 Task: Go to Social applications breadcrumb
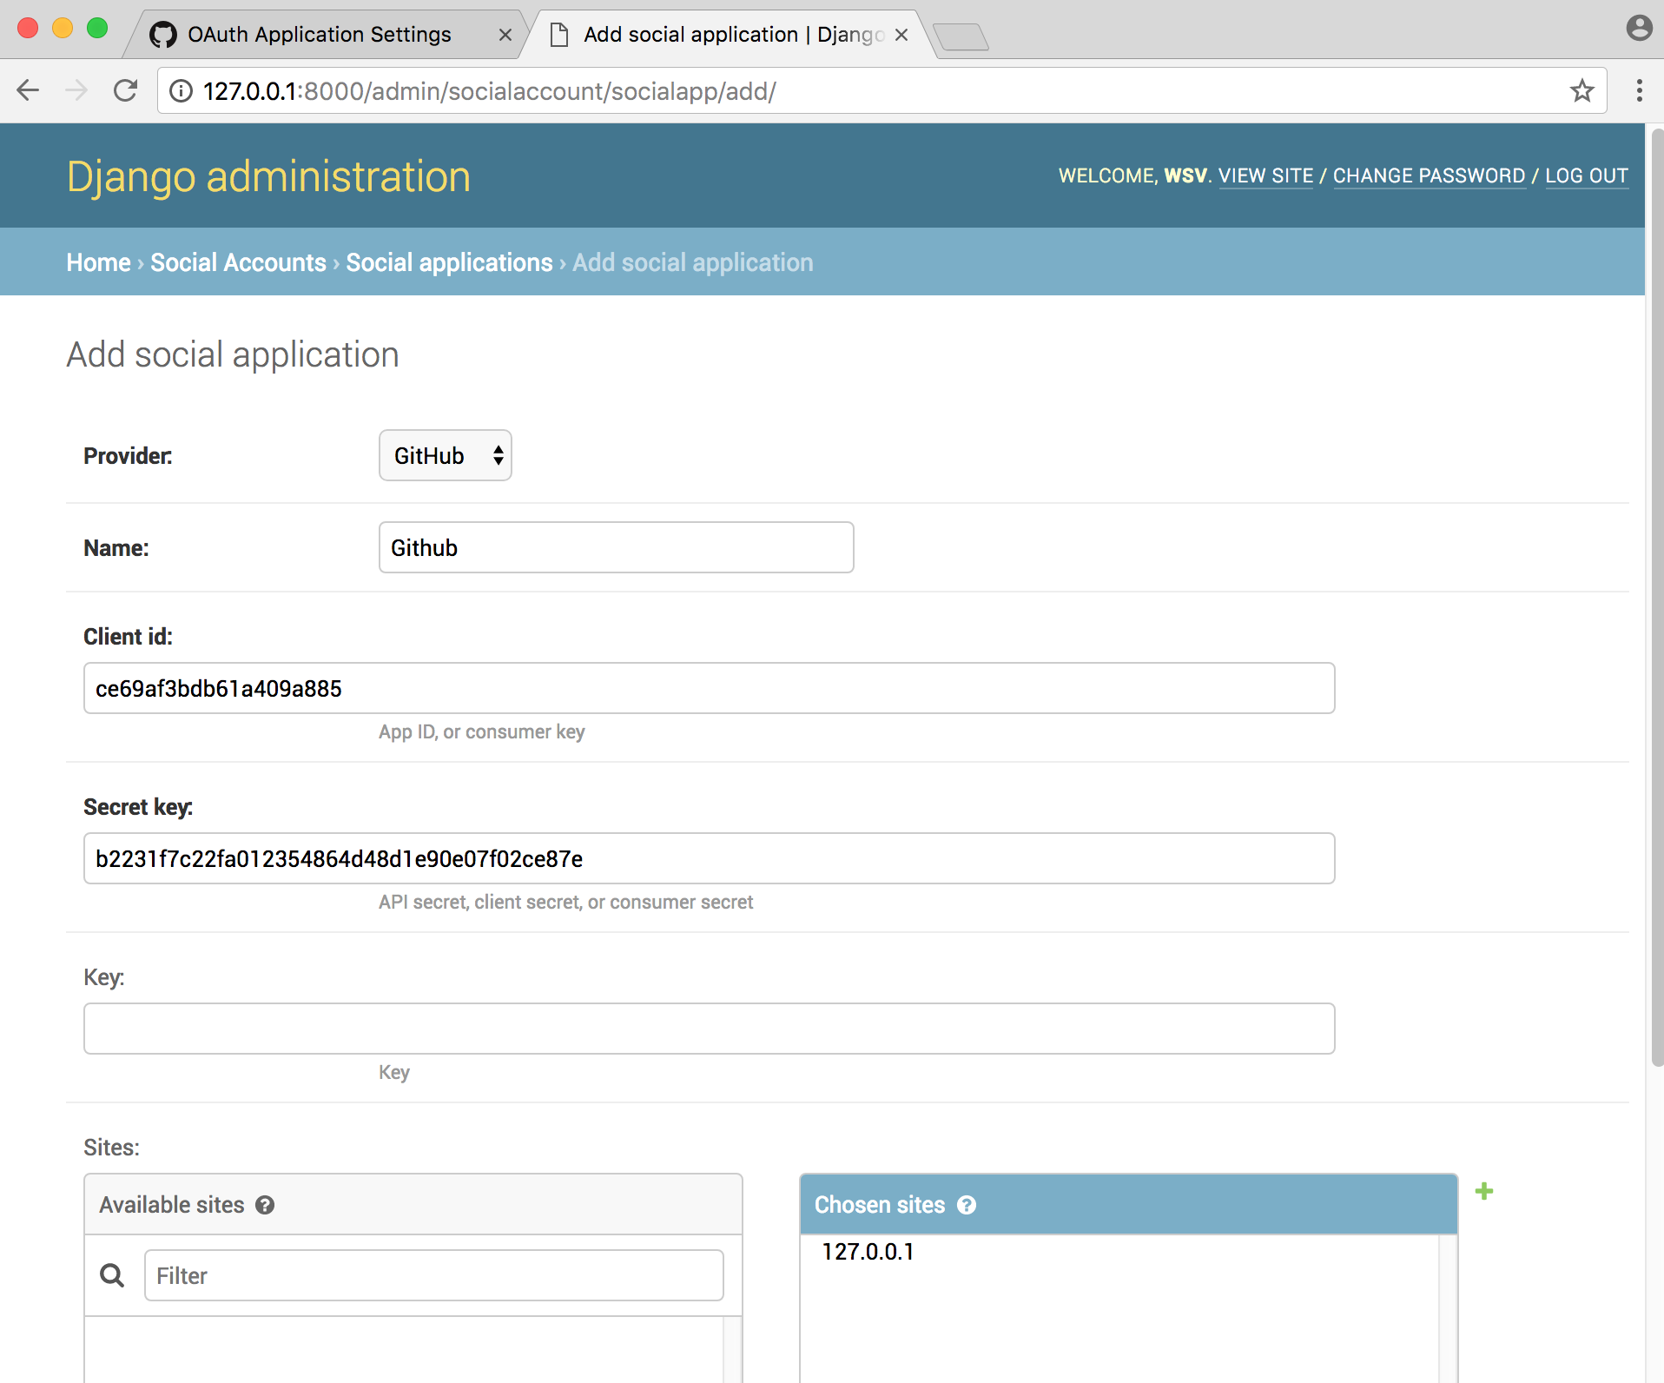tap(449, 262)
